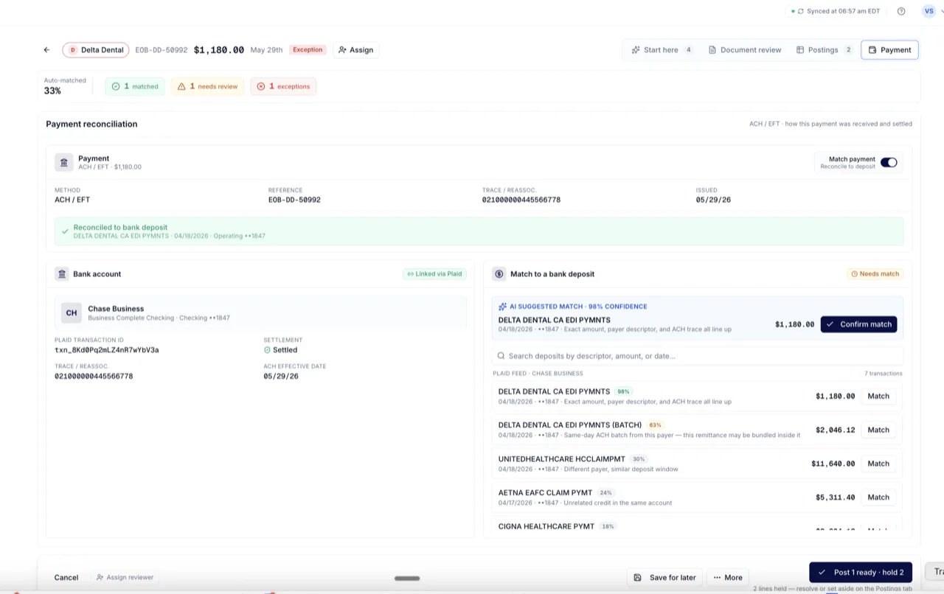Go back with the left arrow icon
This screenshot has height=594, width=944.
click(46, 50)
